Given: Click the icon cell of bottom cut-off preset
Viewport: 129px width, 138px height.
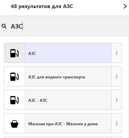Looking at the screenshot, I should coord(14,137).
